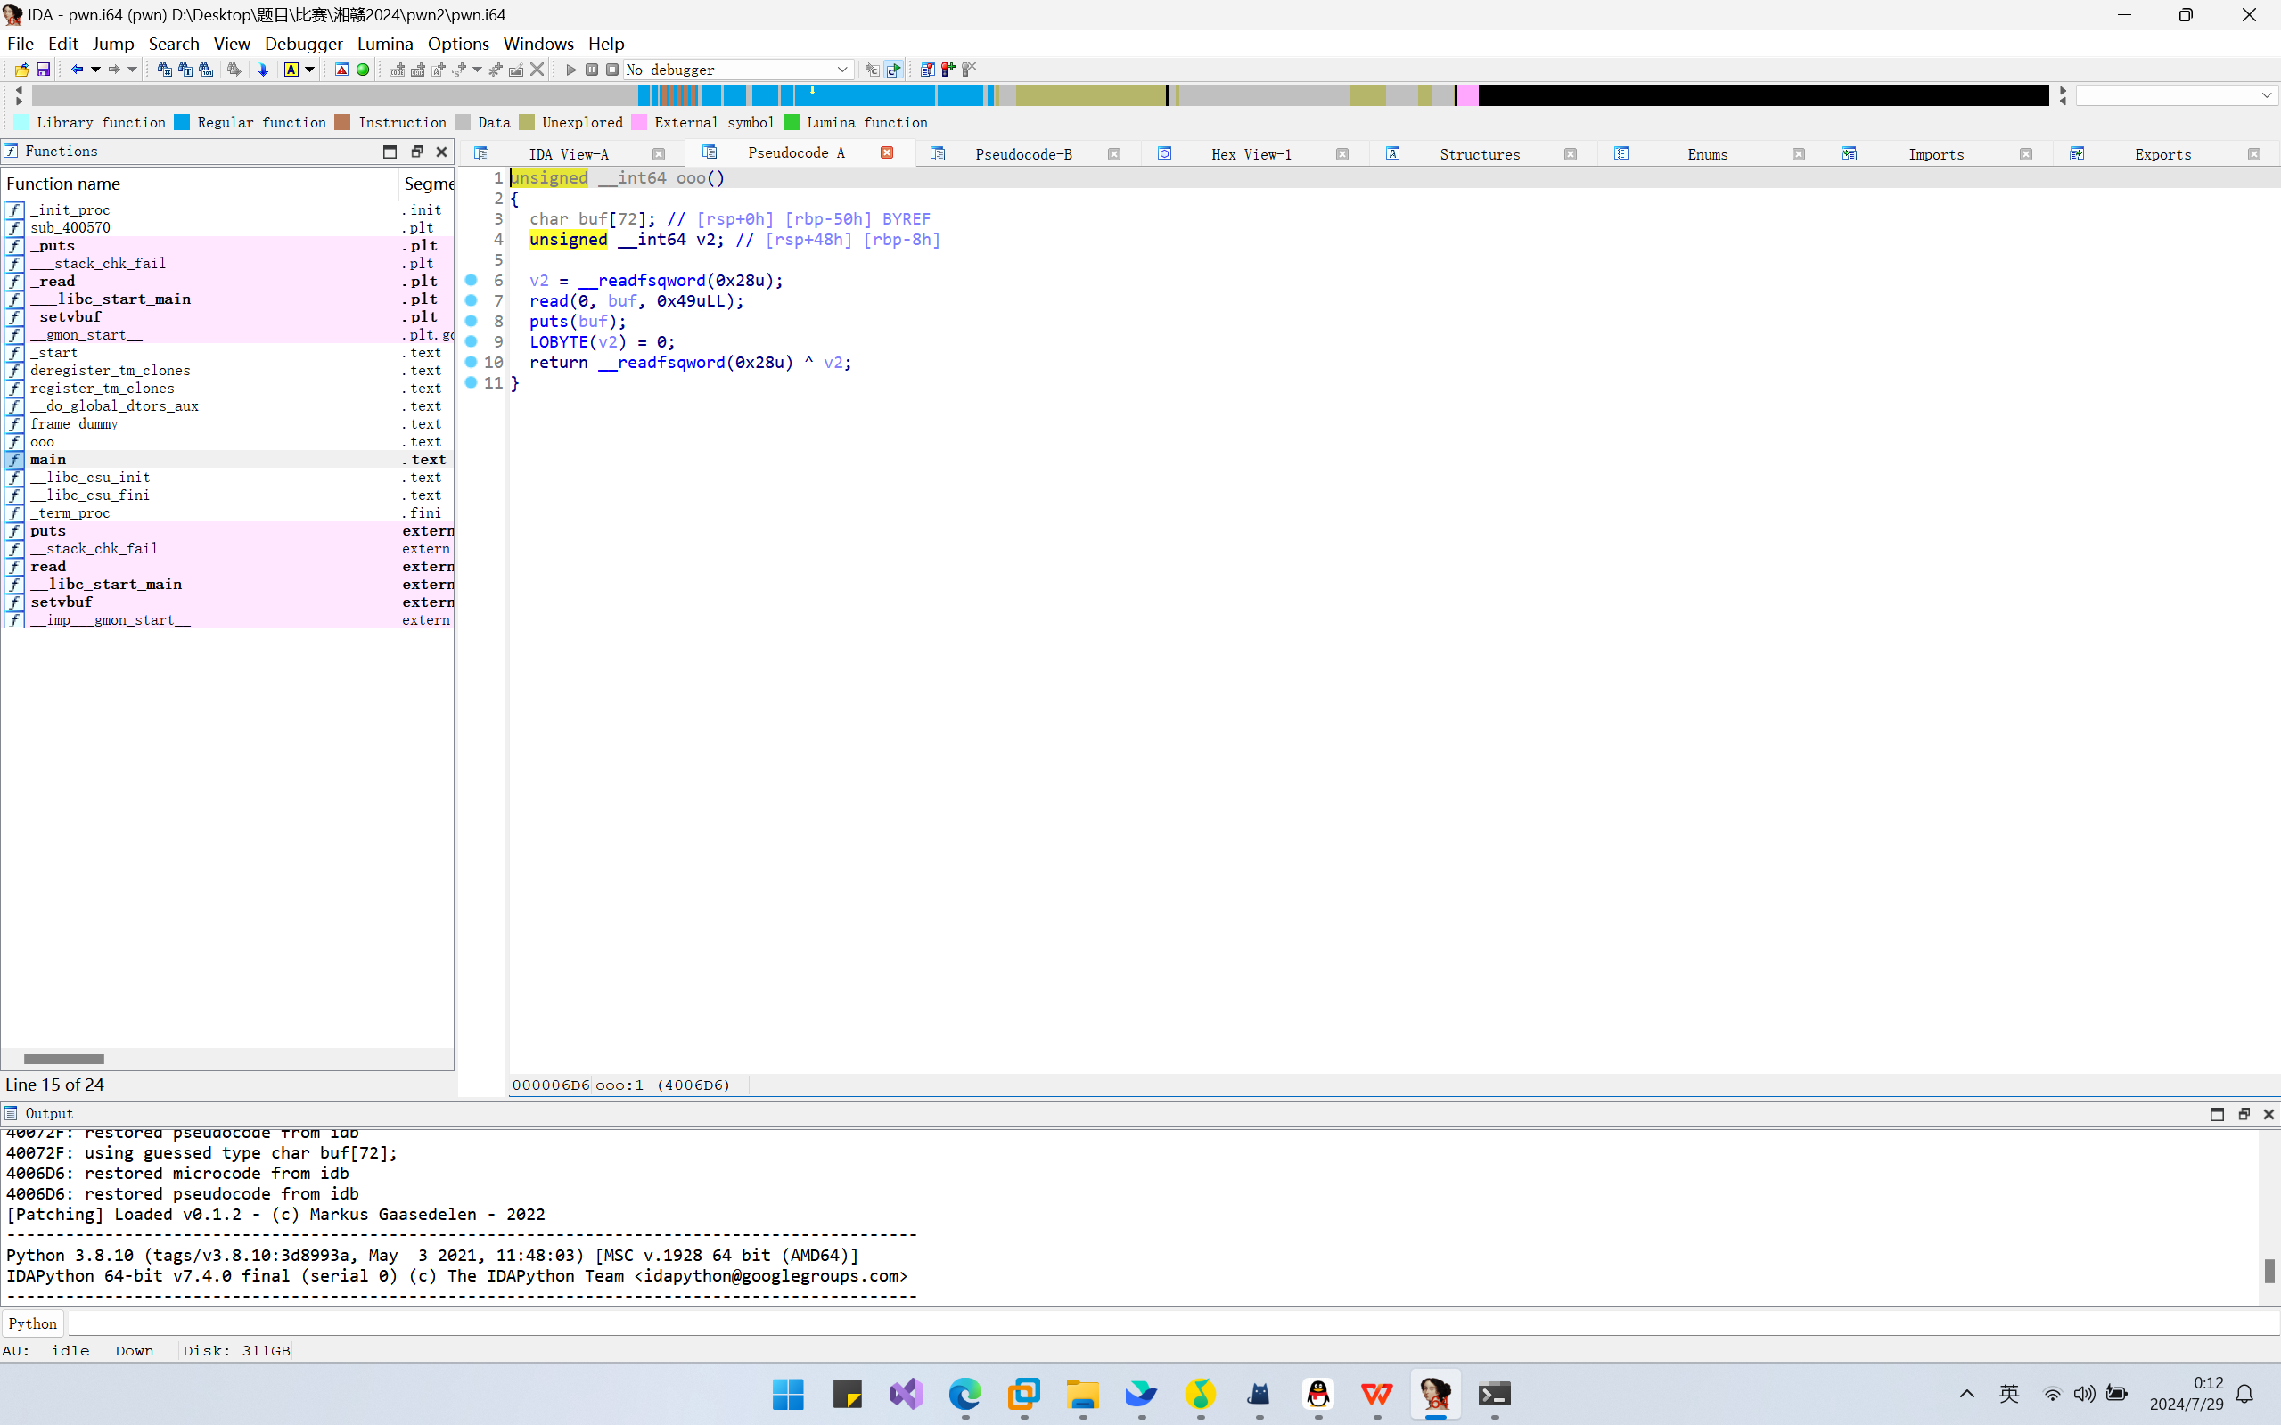This screenshot has width=2281, height=1425.
Task: Click the Python console language button
Action: pos(33,1323)
